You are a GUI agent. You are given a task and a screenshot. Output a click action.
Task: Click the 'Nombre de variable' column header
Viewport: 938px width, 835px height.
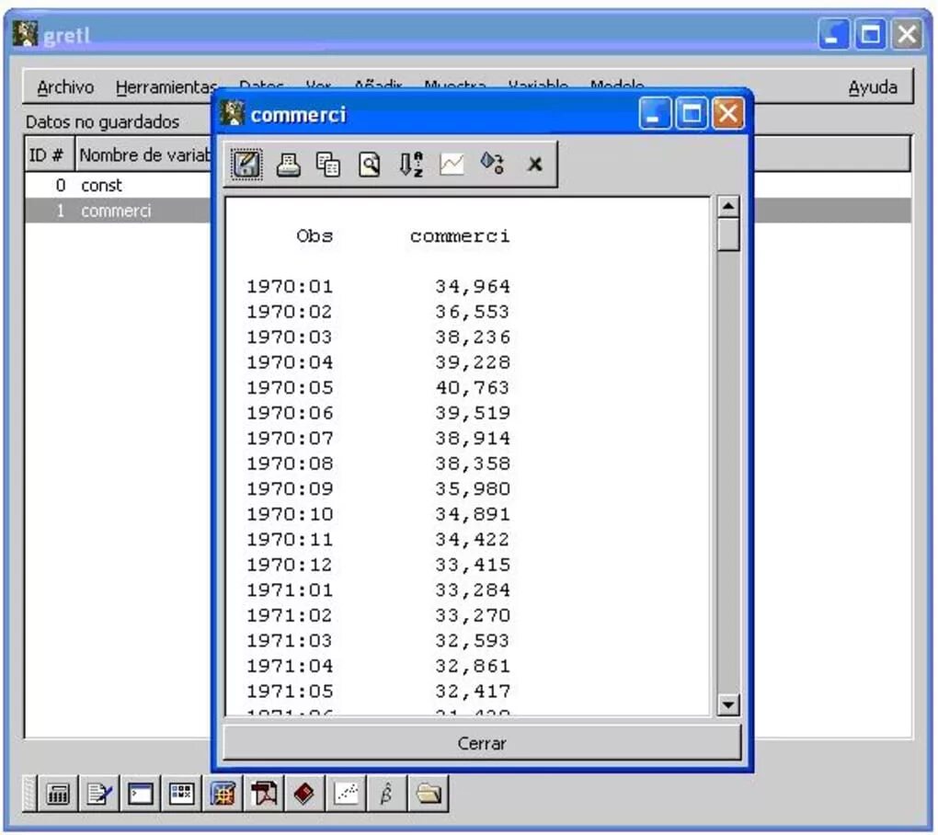tap(145, 154)
